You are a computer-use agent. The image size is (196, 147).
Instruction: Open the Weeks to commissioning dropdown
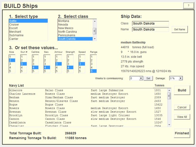pyautogui.click(x=141, y=78)
